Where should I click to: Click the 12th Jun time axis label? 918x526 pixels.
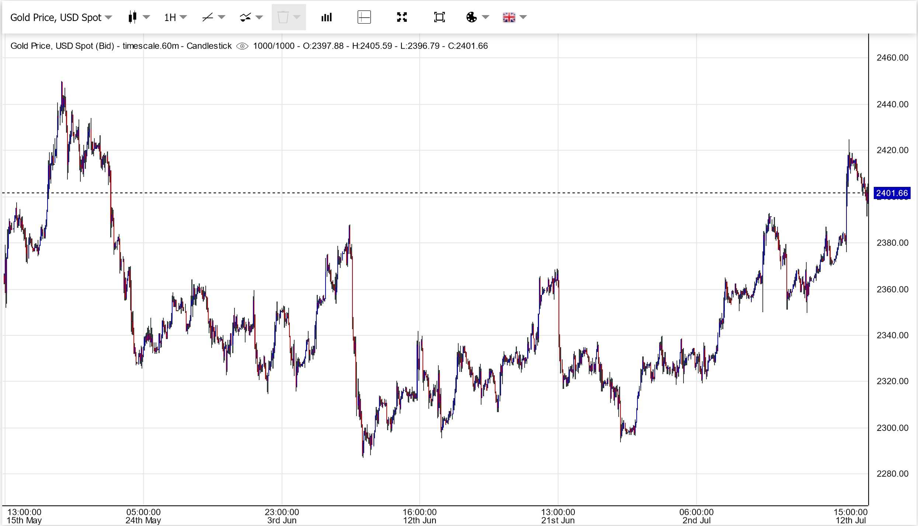420,520
